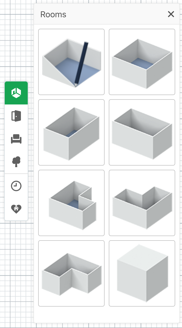The image size is (182, 328).
Task: Open the furniture sofa category
Action: pyautogui.click(x=16, y=139)
